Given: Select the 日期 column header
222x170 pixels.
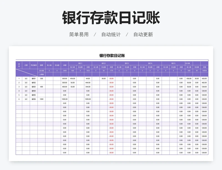Looking at the screenshot, I should click(26, 65).
